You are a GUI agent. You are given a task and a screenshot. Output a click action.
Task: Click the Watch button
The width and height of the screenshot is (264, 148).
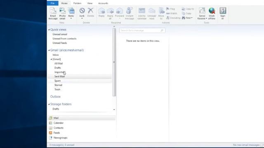tap(172, 13)
